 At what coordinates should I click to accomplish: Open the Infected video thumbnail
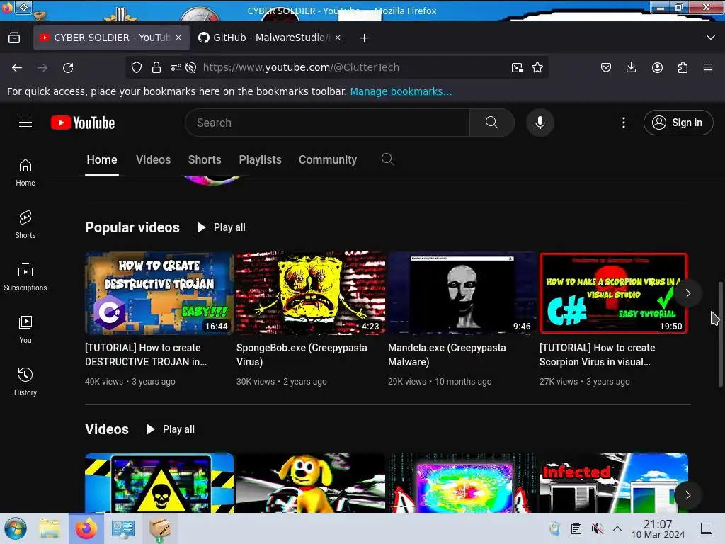point(614,483)
